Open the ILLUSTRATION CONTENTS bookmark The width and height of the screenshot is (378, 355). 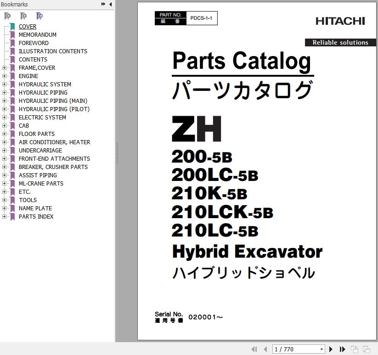(x=53, y=51)
